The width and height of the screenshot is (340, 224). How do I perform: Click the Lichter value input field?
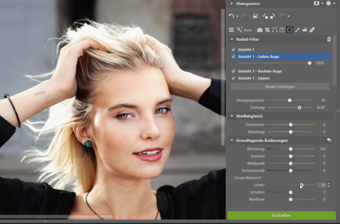click(x=321, y=185)
